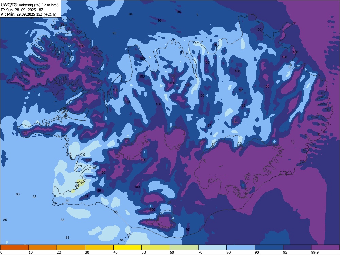Click the legend tick label '50'
The width and height of the screenshot is (340, 255).
(x=143, y=252)
